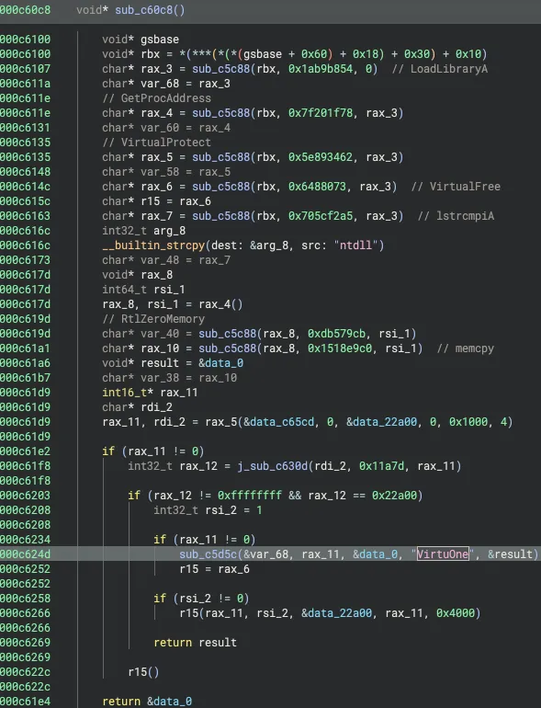Viewport: 541px width, 708px height.
Task: Click address 000c6131 in the gutter
Action: (26, 128)
